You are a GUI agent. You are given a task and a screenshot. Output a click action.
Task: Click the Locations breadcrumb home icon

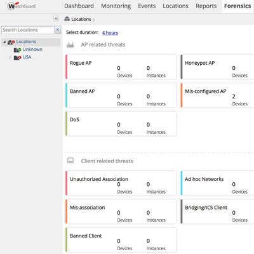[67, 19]
